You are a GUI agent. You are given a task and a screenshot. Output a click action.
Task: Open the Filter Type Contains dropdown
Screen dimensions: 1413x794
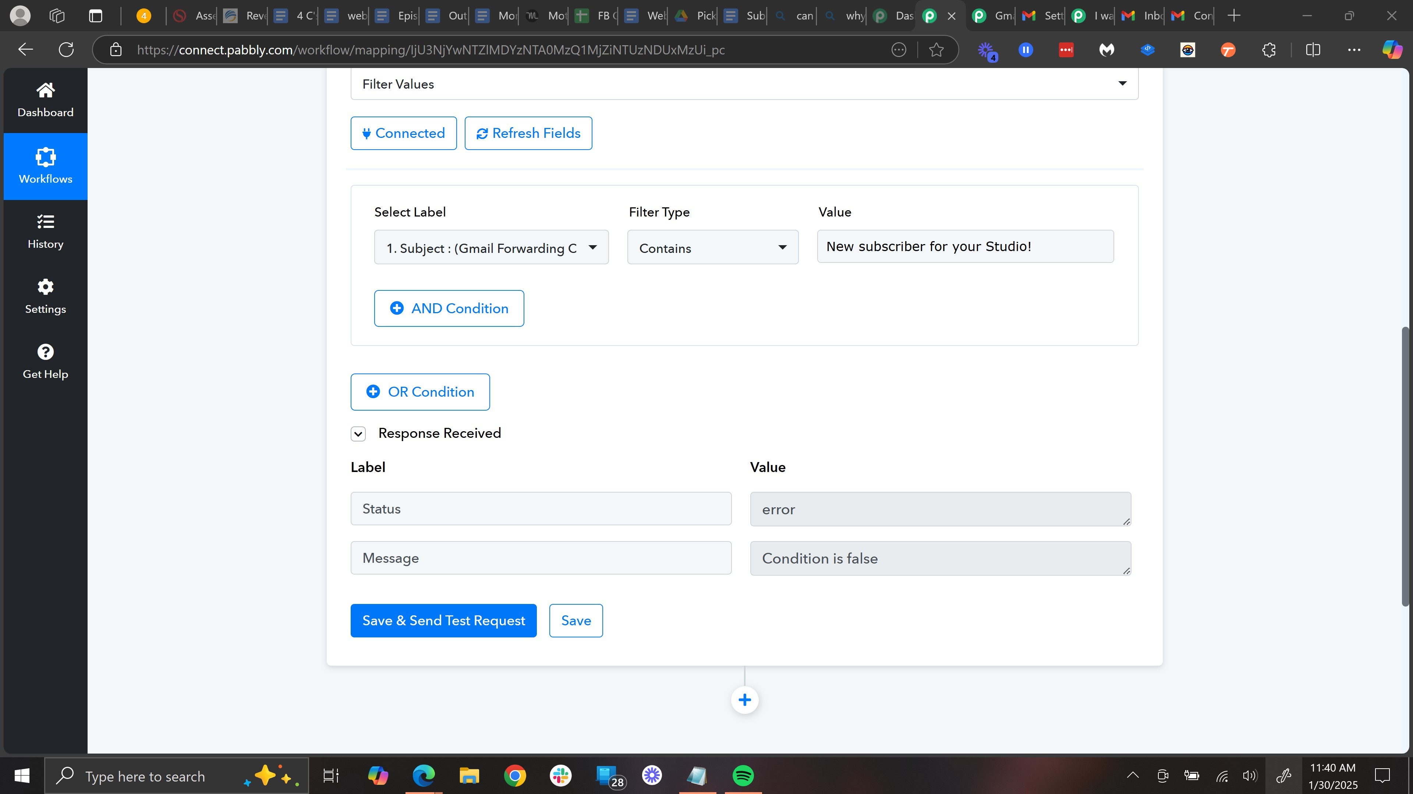(x=712, y=248)
